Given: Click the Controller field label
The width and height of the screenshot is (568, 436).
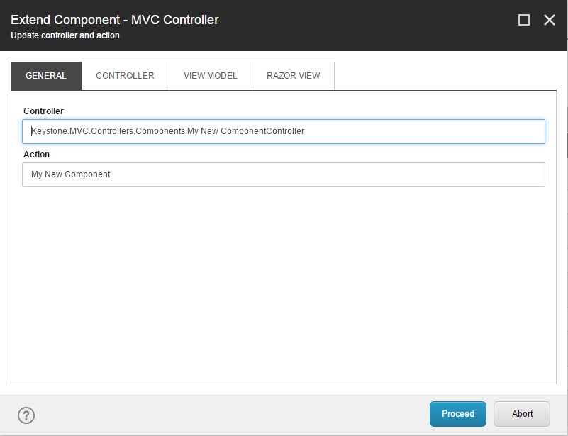Looking at the screenshot, I should click(43, 111).
